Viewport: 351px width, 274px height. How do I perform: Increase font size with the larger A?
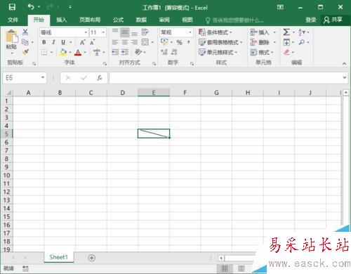(82, 42)
